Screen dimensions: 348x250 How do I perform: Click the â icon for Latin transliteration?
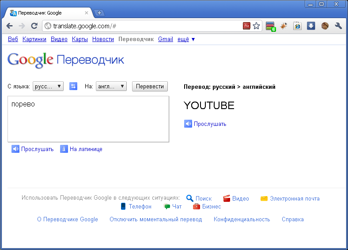(64, 149)
